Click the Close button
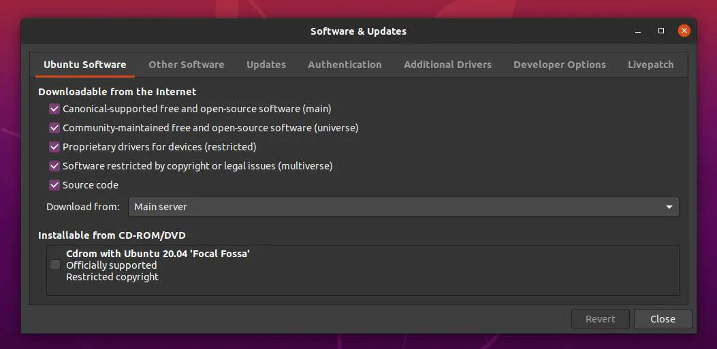This screenshot has width=717, height=349. tap(663, 319)
